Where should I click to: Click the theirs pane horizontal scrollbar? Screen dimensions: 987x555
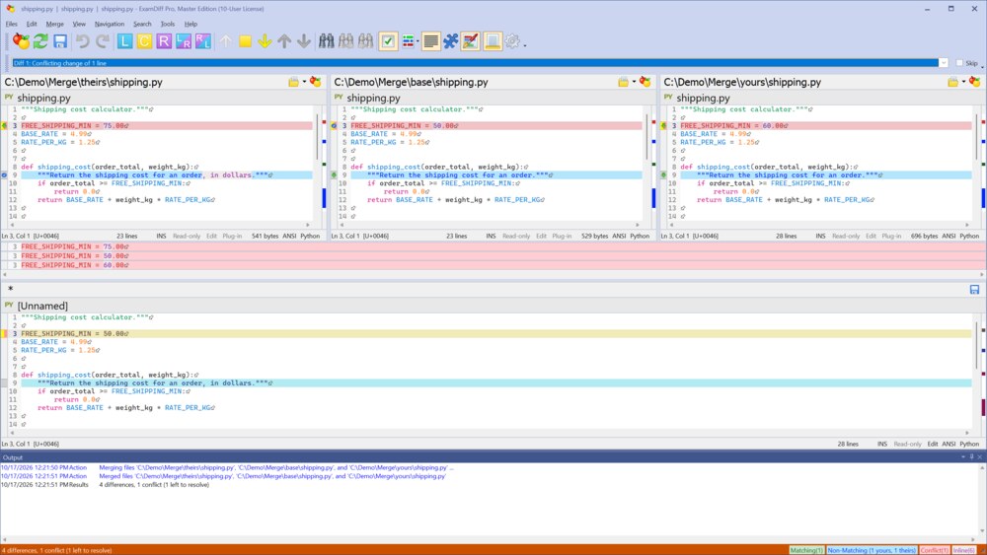[x=160, y=225]
